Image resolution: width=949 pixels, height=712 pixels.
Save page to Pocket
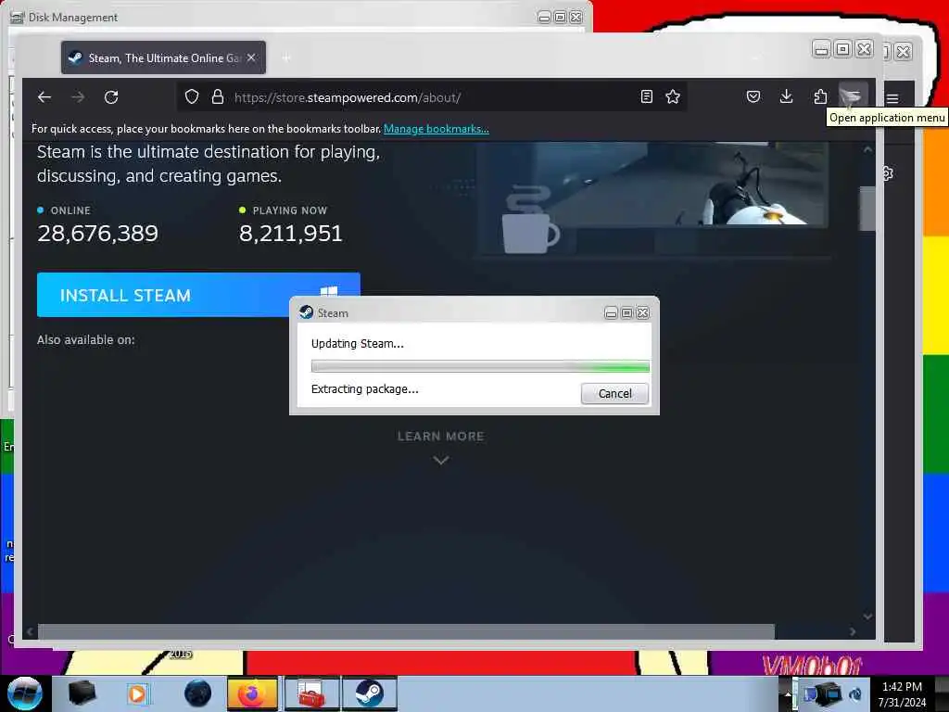click(753, 96)
